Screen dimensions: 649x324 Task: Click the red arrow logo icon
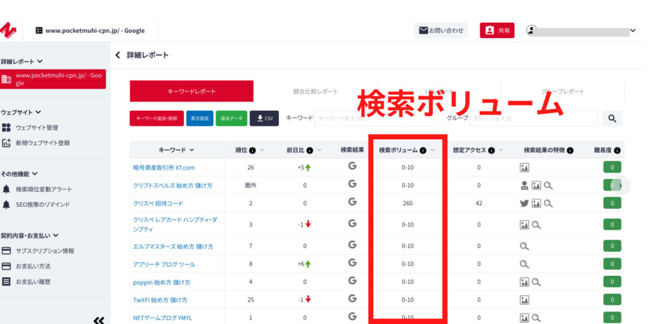8,30
